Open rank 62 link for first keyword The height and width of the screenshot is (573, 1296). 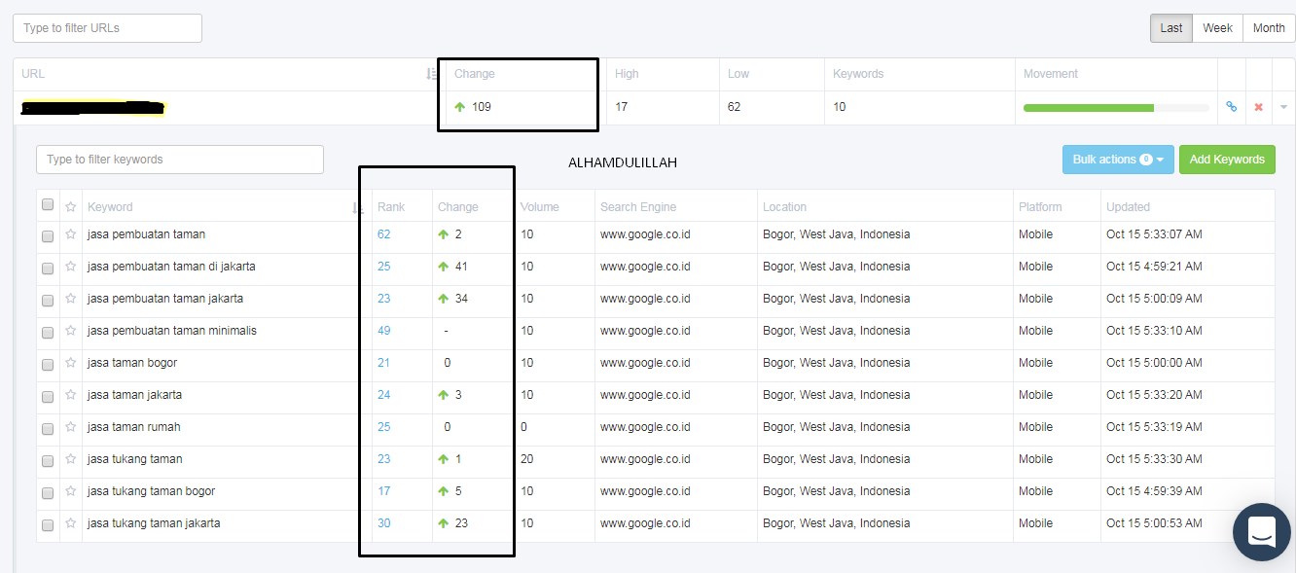(383, 234)
